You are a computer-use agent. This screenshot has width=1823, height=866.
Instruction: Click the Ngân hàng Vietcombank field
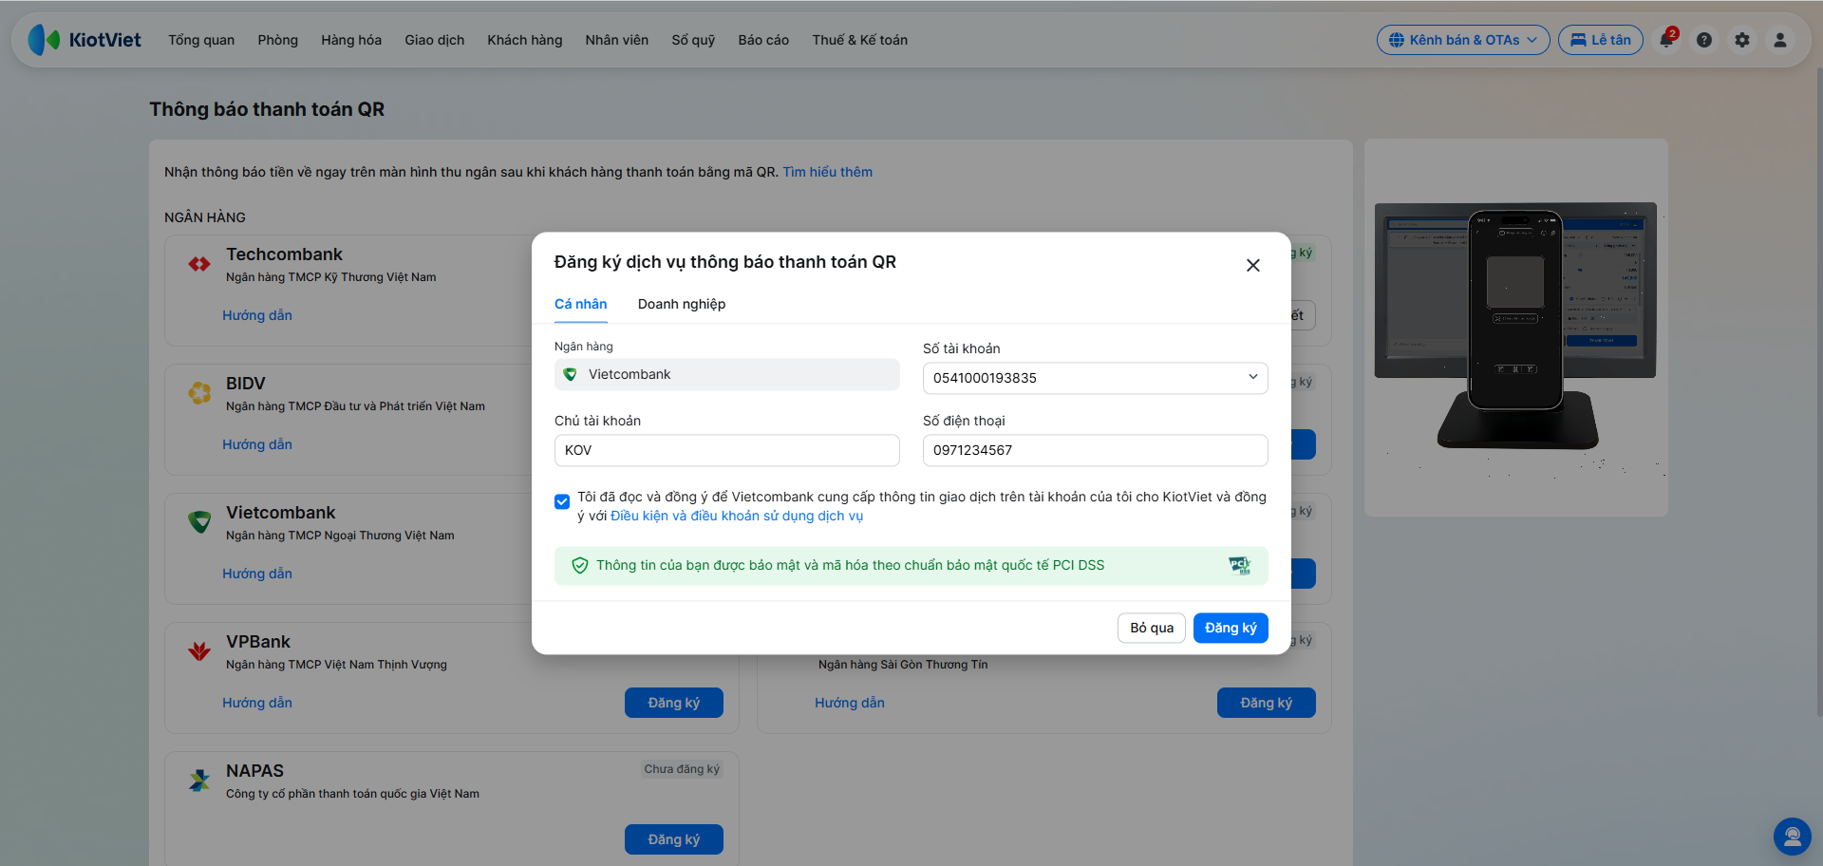(x=727, y=374)
